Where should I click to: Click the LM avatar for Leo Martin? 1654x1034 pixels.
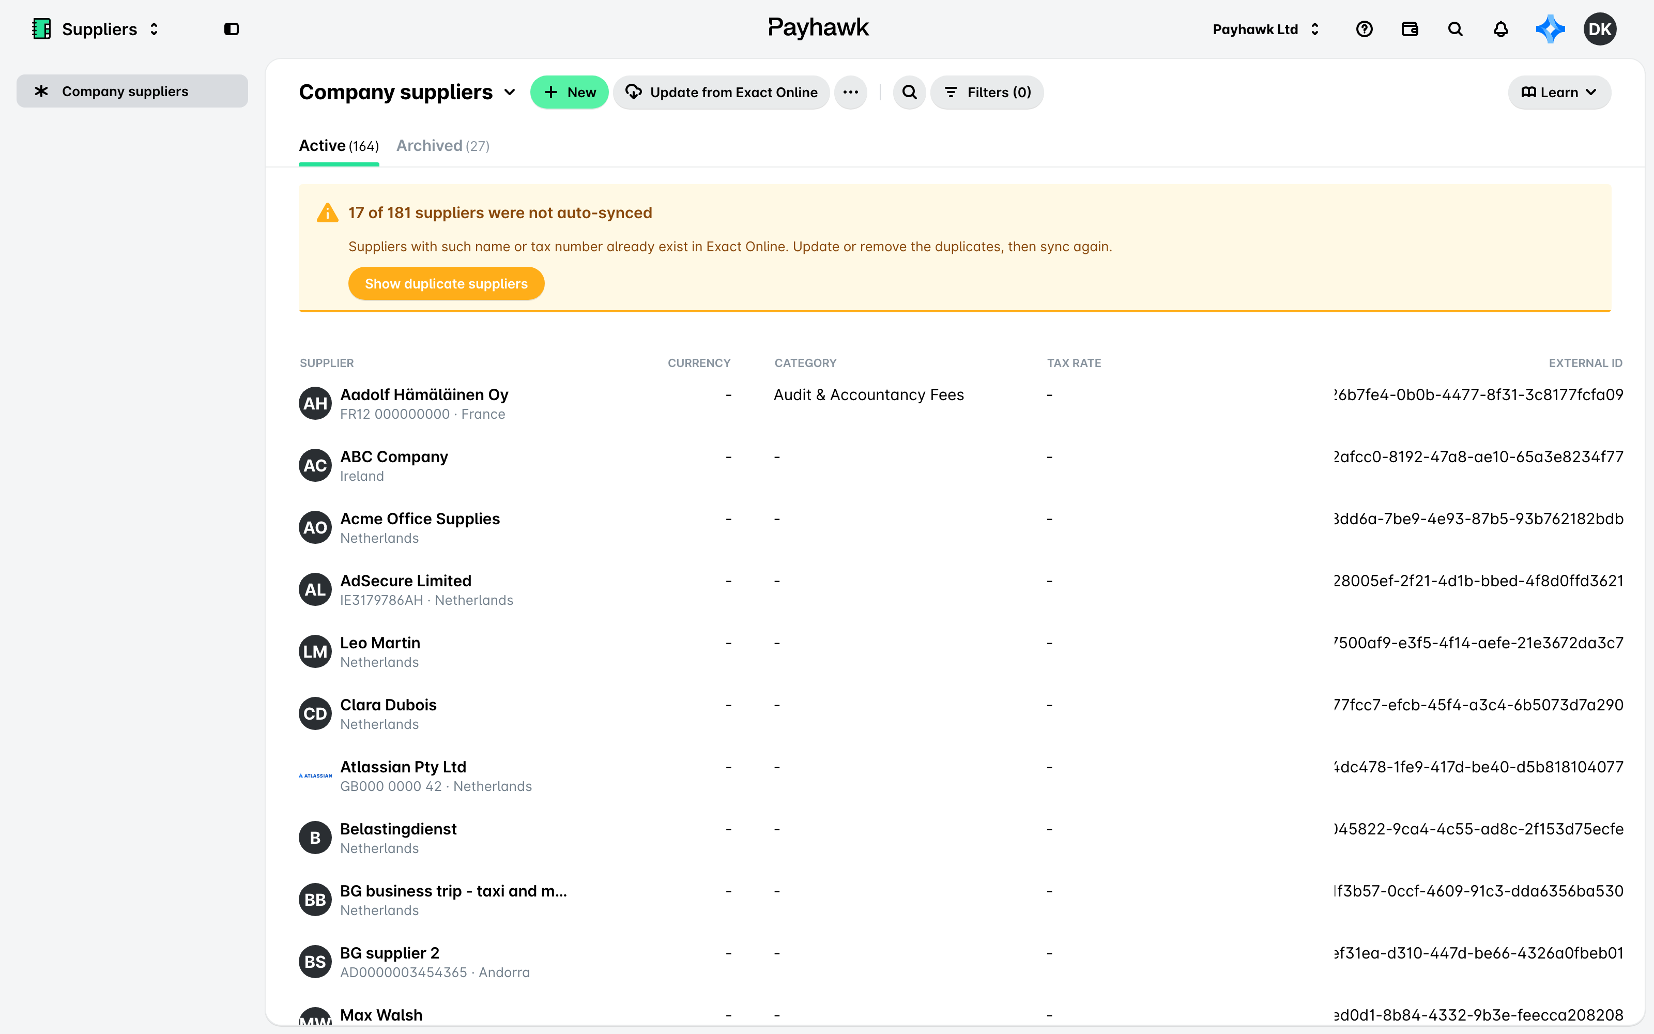tap(315, 652)
